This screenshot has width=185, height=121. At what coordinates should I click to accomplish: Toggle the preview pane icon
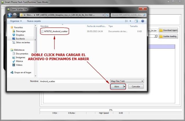point(136,21)
